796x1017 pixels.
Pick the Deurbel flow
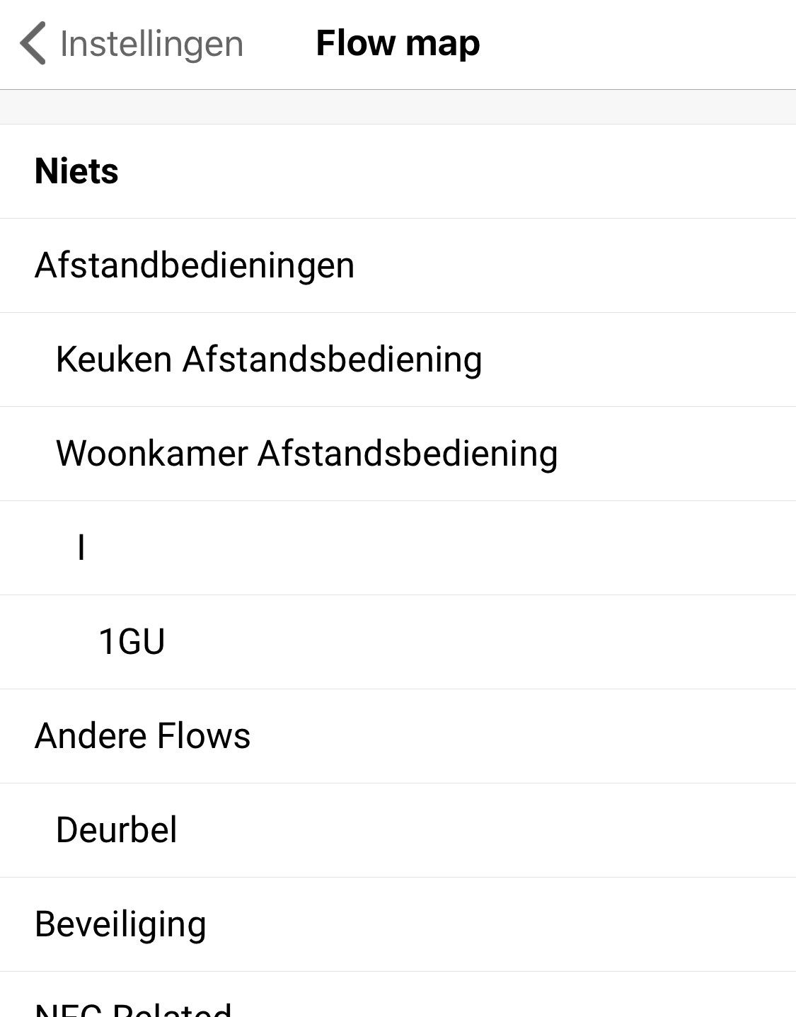[x=117, y=830]
